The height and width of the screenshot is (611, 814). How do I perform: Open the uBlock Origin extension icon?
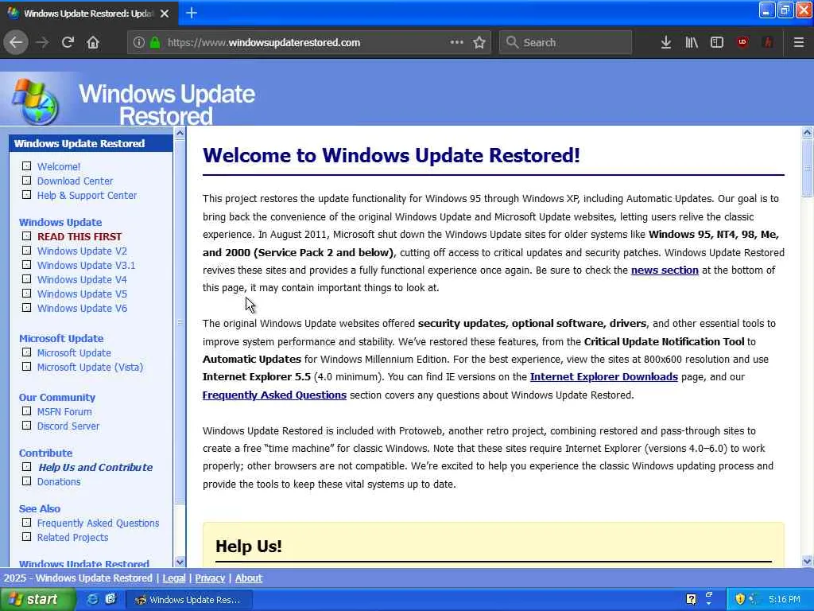pos(742,42)
